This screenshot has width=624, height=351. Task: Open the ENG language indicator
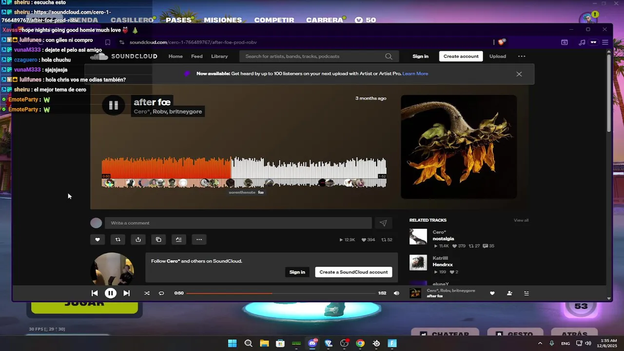[565, 343]
